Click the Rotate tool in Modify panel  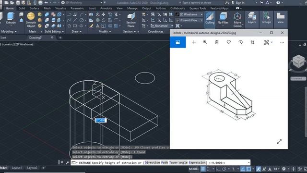tap(104, 20)
